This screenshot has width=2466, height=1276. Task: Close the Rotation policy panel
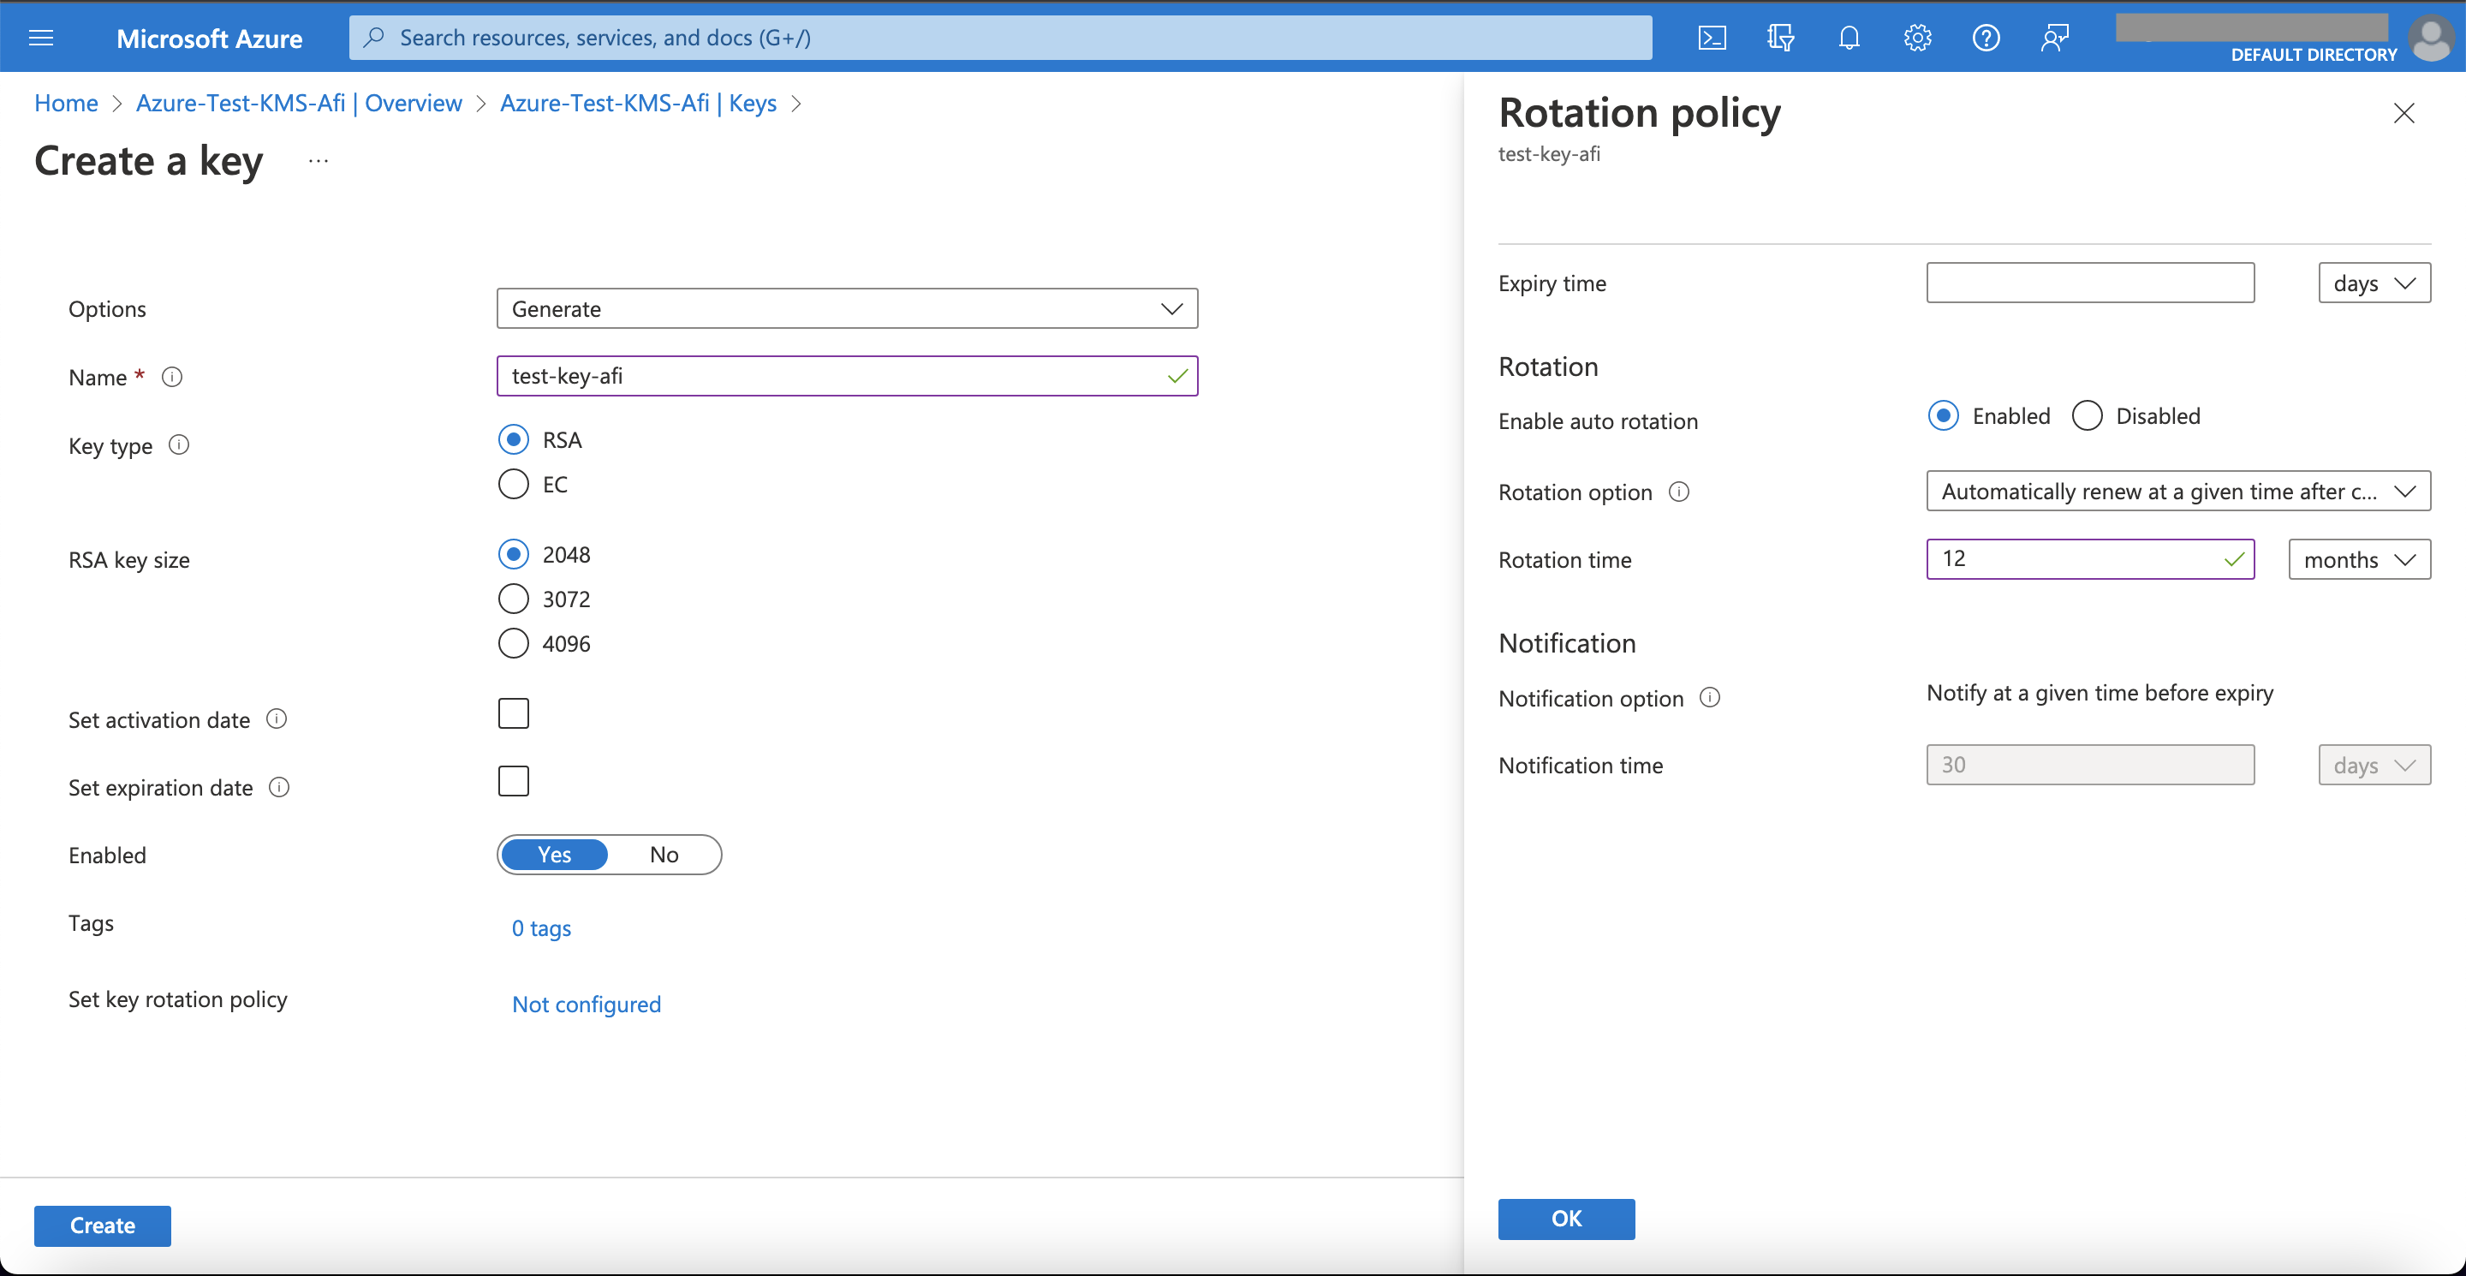[x=2403, y=113]
